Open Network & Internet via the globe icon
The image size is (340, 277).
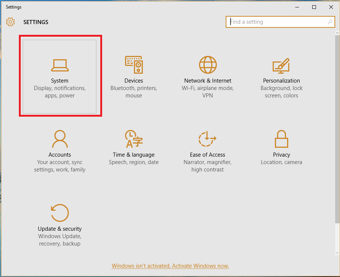coord(208,65)
